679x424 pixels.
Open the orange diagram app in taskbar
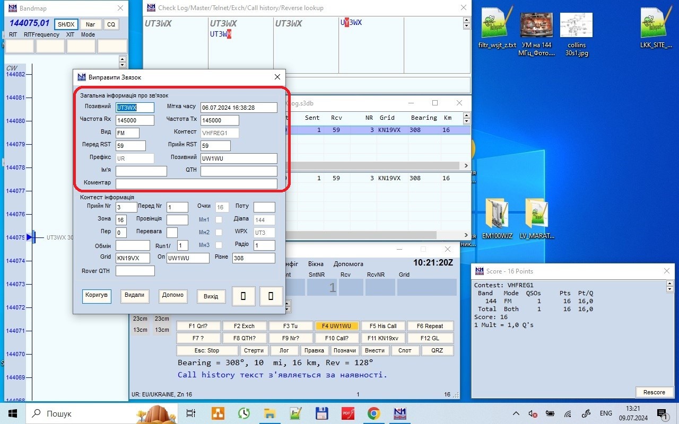[217, 413]
